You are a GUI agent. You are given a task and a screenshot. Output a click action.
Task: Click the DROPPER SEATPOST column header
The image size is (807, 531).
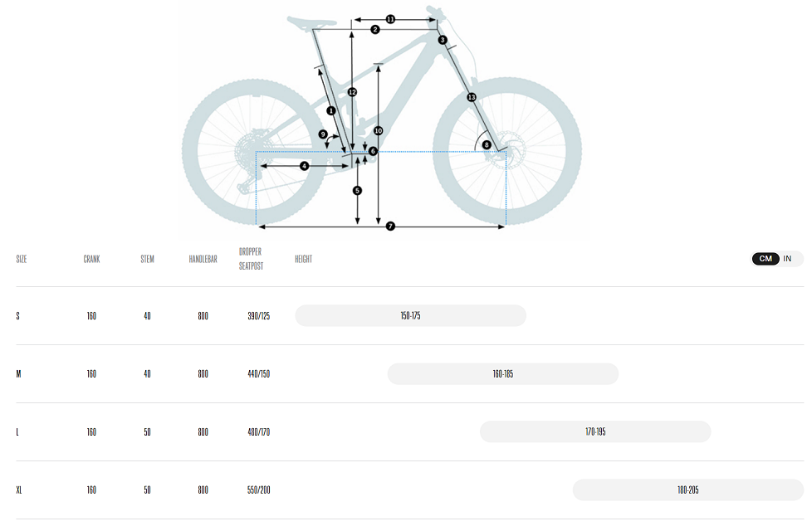pos(252,259)
